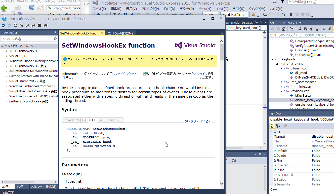Click Solution Explorer refresh icon
Screen dimensions: 334x194
pyautogui.click(x=305, y=29)
